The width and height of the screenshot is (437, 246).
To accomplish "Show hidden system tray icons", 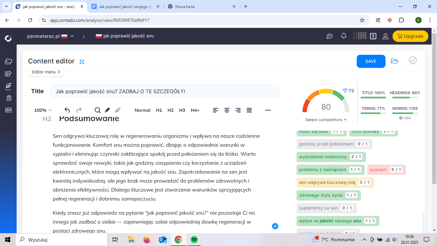I will click(364, 240).
